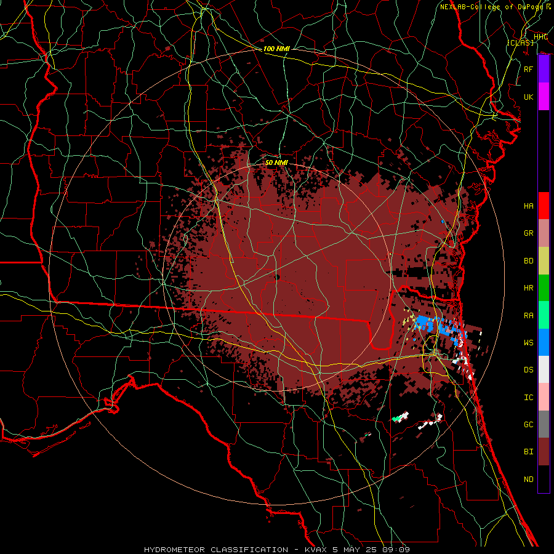Click the RA legend label
The height and width of the screenshot is (554, 554).
528,316
